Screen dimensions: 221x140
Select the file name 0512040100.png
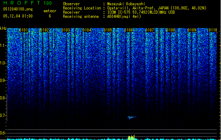(x=18, y=9)
